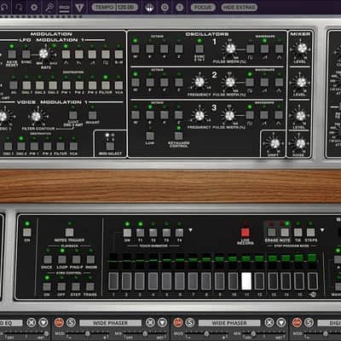Toggle oscillator 3 KEYBOARD CONTROL button
The width and height of the screenshot is (341, 341).
tap(179, 136)
